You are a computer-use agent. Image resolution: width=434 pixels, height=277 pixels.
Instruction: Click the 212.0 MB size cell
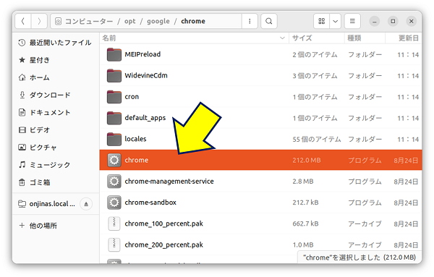(x=307, y=161)
